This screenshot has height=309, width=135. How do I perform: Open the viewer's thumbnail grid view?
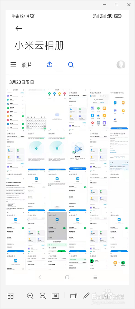[x=11, y=296]
